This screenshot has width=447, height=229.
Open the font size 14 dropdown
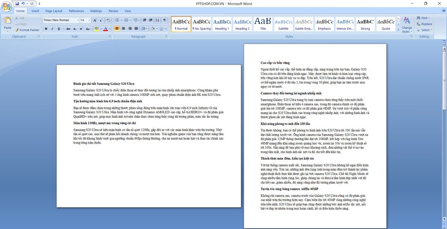click(89, 20)
